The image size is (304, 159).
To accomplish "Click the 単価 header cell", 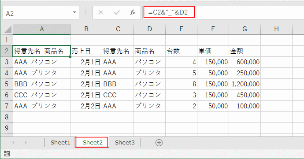I will point(213,51).
